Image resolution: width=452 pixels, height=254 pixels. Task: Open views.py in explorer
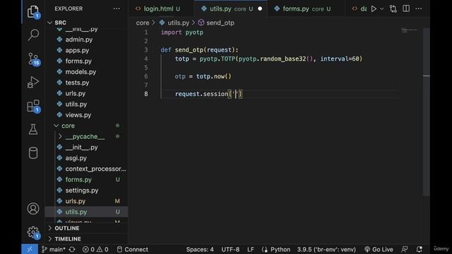click(78, 115)
